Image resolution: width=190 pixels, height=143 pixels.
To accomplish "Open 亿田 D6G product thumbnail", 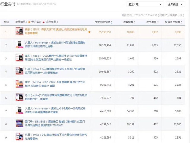I will [19, 136].
